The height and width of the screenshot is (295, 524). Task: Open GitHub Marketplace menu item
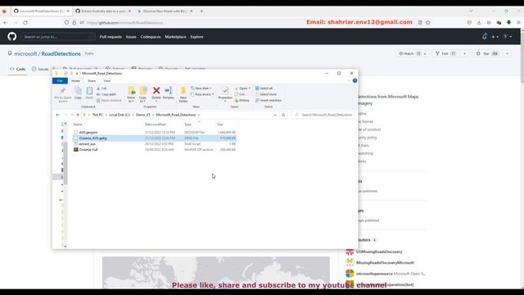(x=175, y=37)
